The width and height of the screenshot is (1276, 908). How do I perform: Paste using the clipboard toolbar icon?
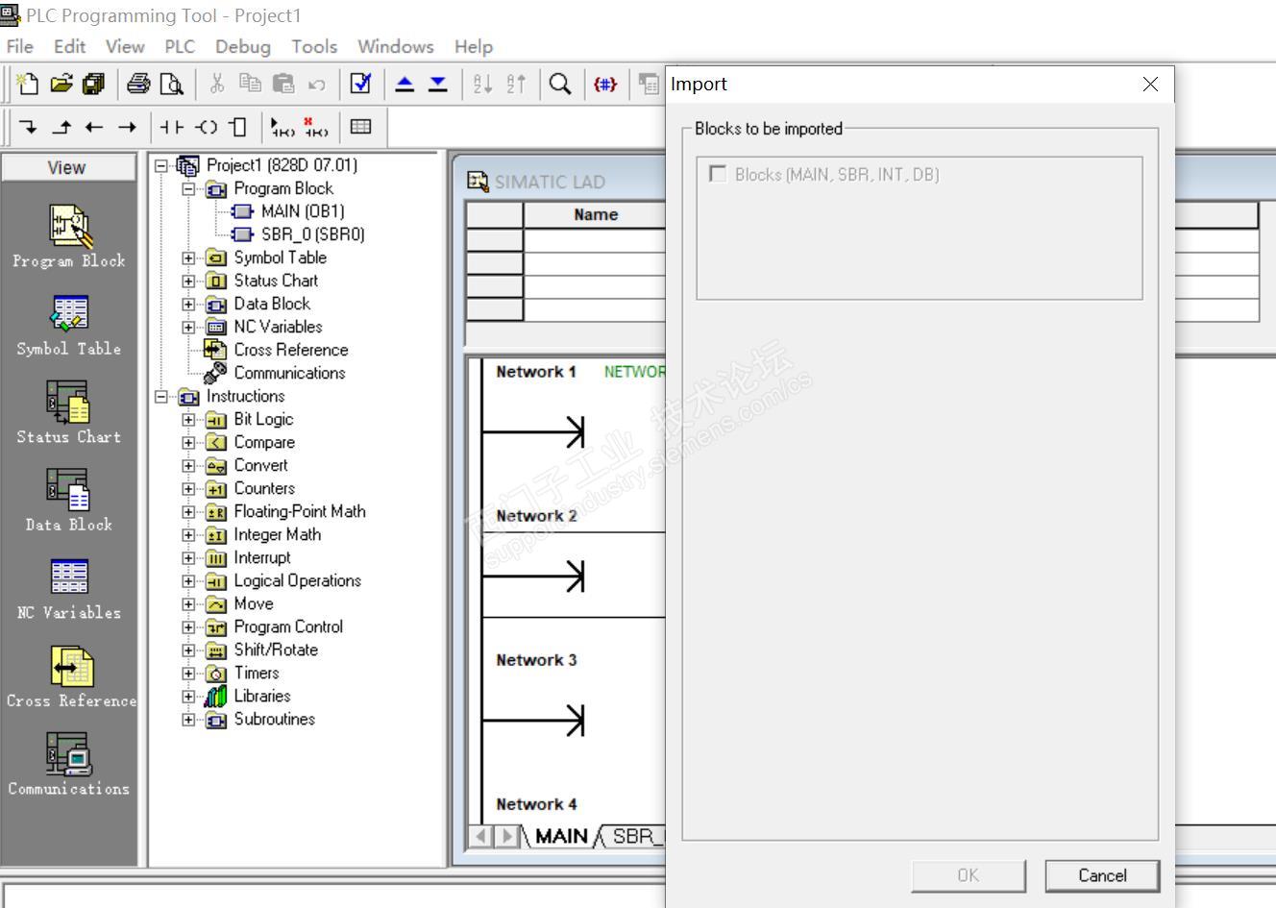pos(282,85)
